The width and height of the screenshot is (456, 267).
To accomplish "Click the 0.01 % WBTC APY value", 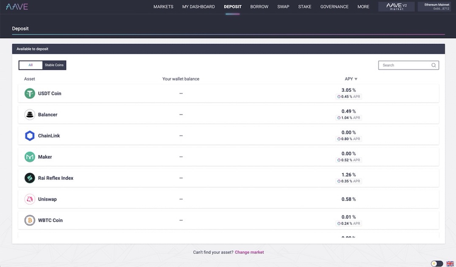I will click(349, 217).
